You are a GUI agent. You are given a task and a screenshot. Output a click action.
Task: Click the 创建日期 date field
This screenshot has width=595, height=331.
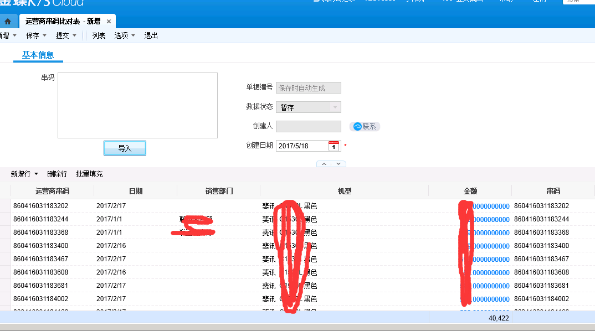[301, 146]
